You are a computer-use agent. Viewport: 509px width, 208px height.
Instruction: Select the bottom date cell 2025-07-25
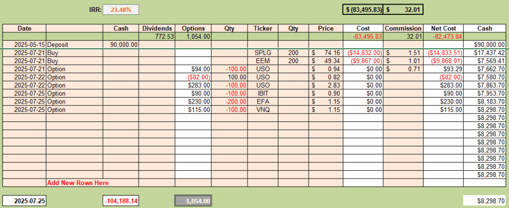(24, 201)
